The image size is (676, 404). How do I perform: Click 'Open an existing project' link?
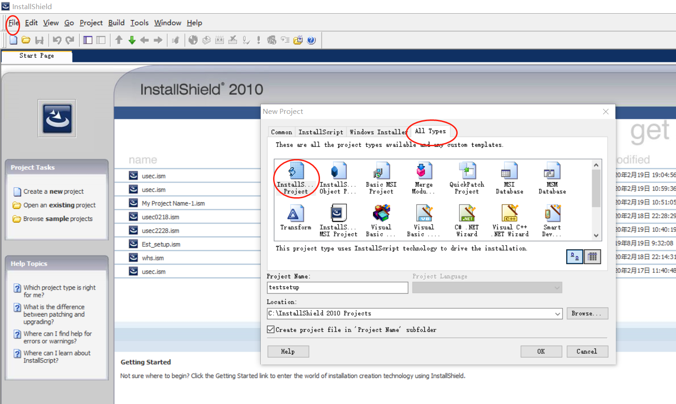[59, 205]
